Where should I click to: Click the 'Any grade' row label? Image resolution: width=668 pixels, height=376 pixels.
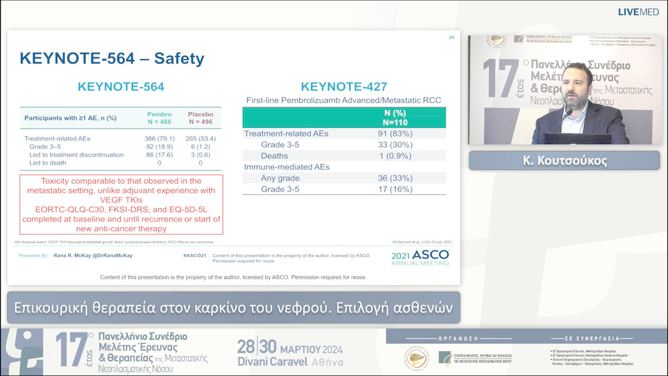[x=280, y=178]
